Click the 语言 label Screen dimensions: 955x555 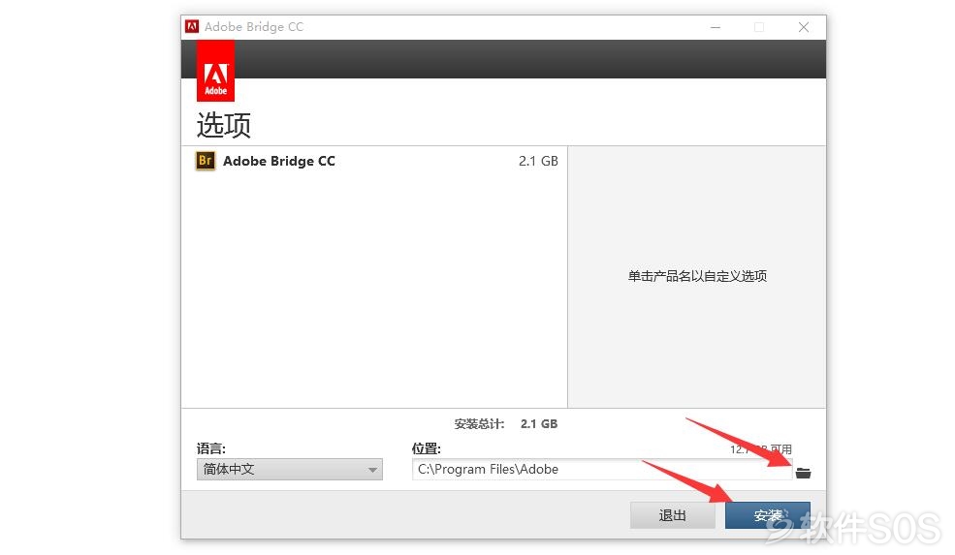point(210,448)
